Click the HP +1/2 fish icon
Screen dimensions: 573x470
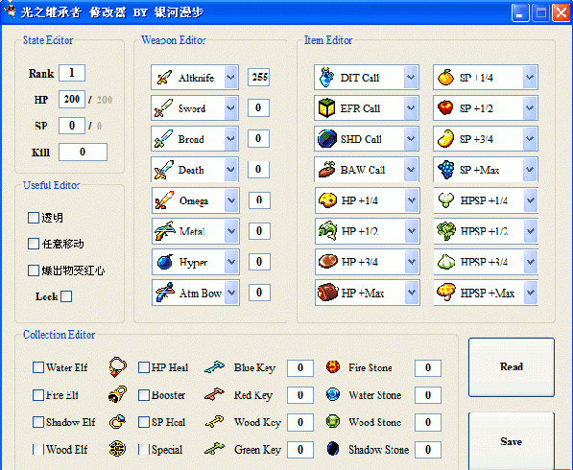pyautogui.click(x=327, y=231)
